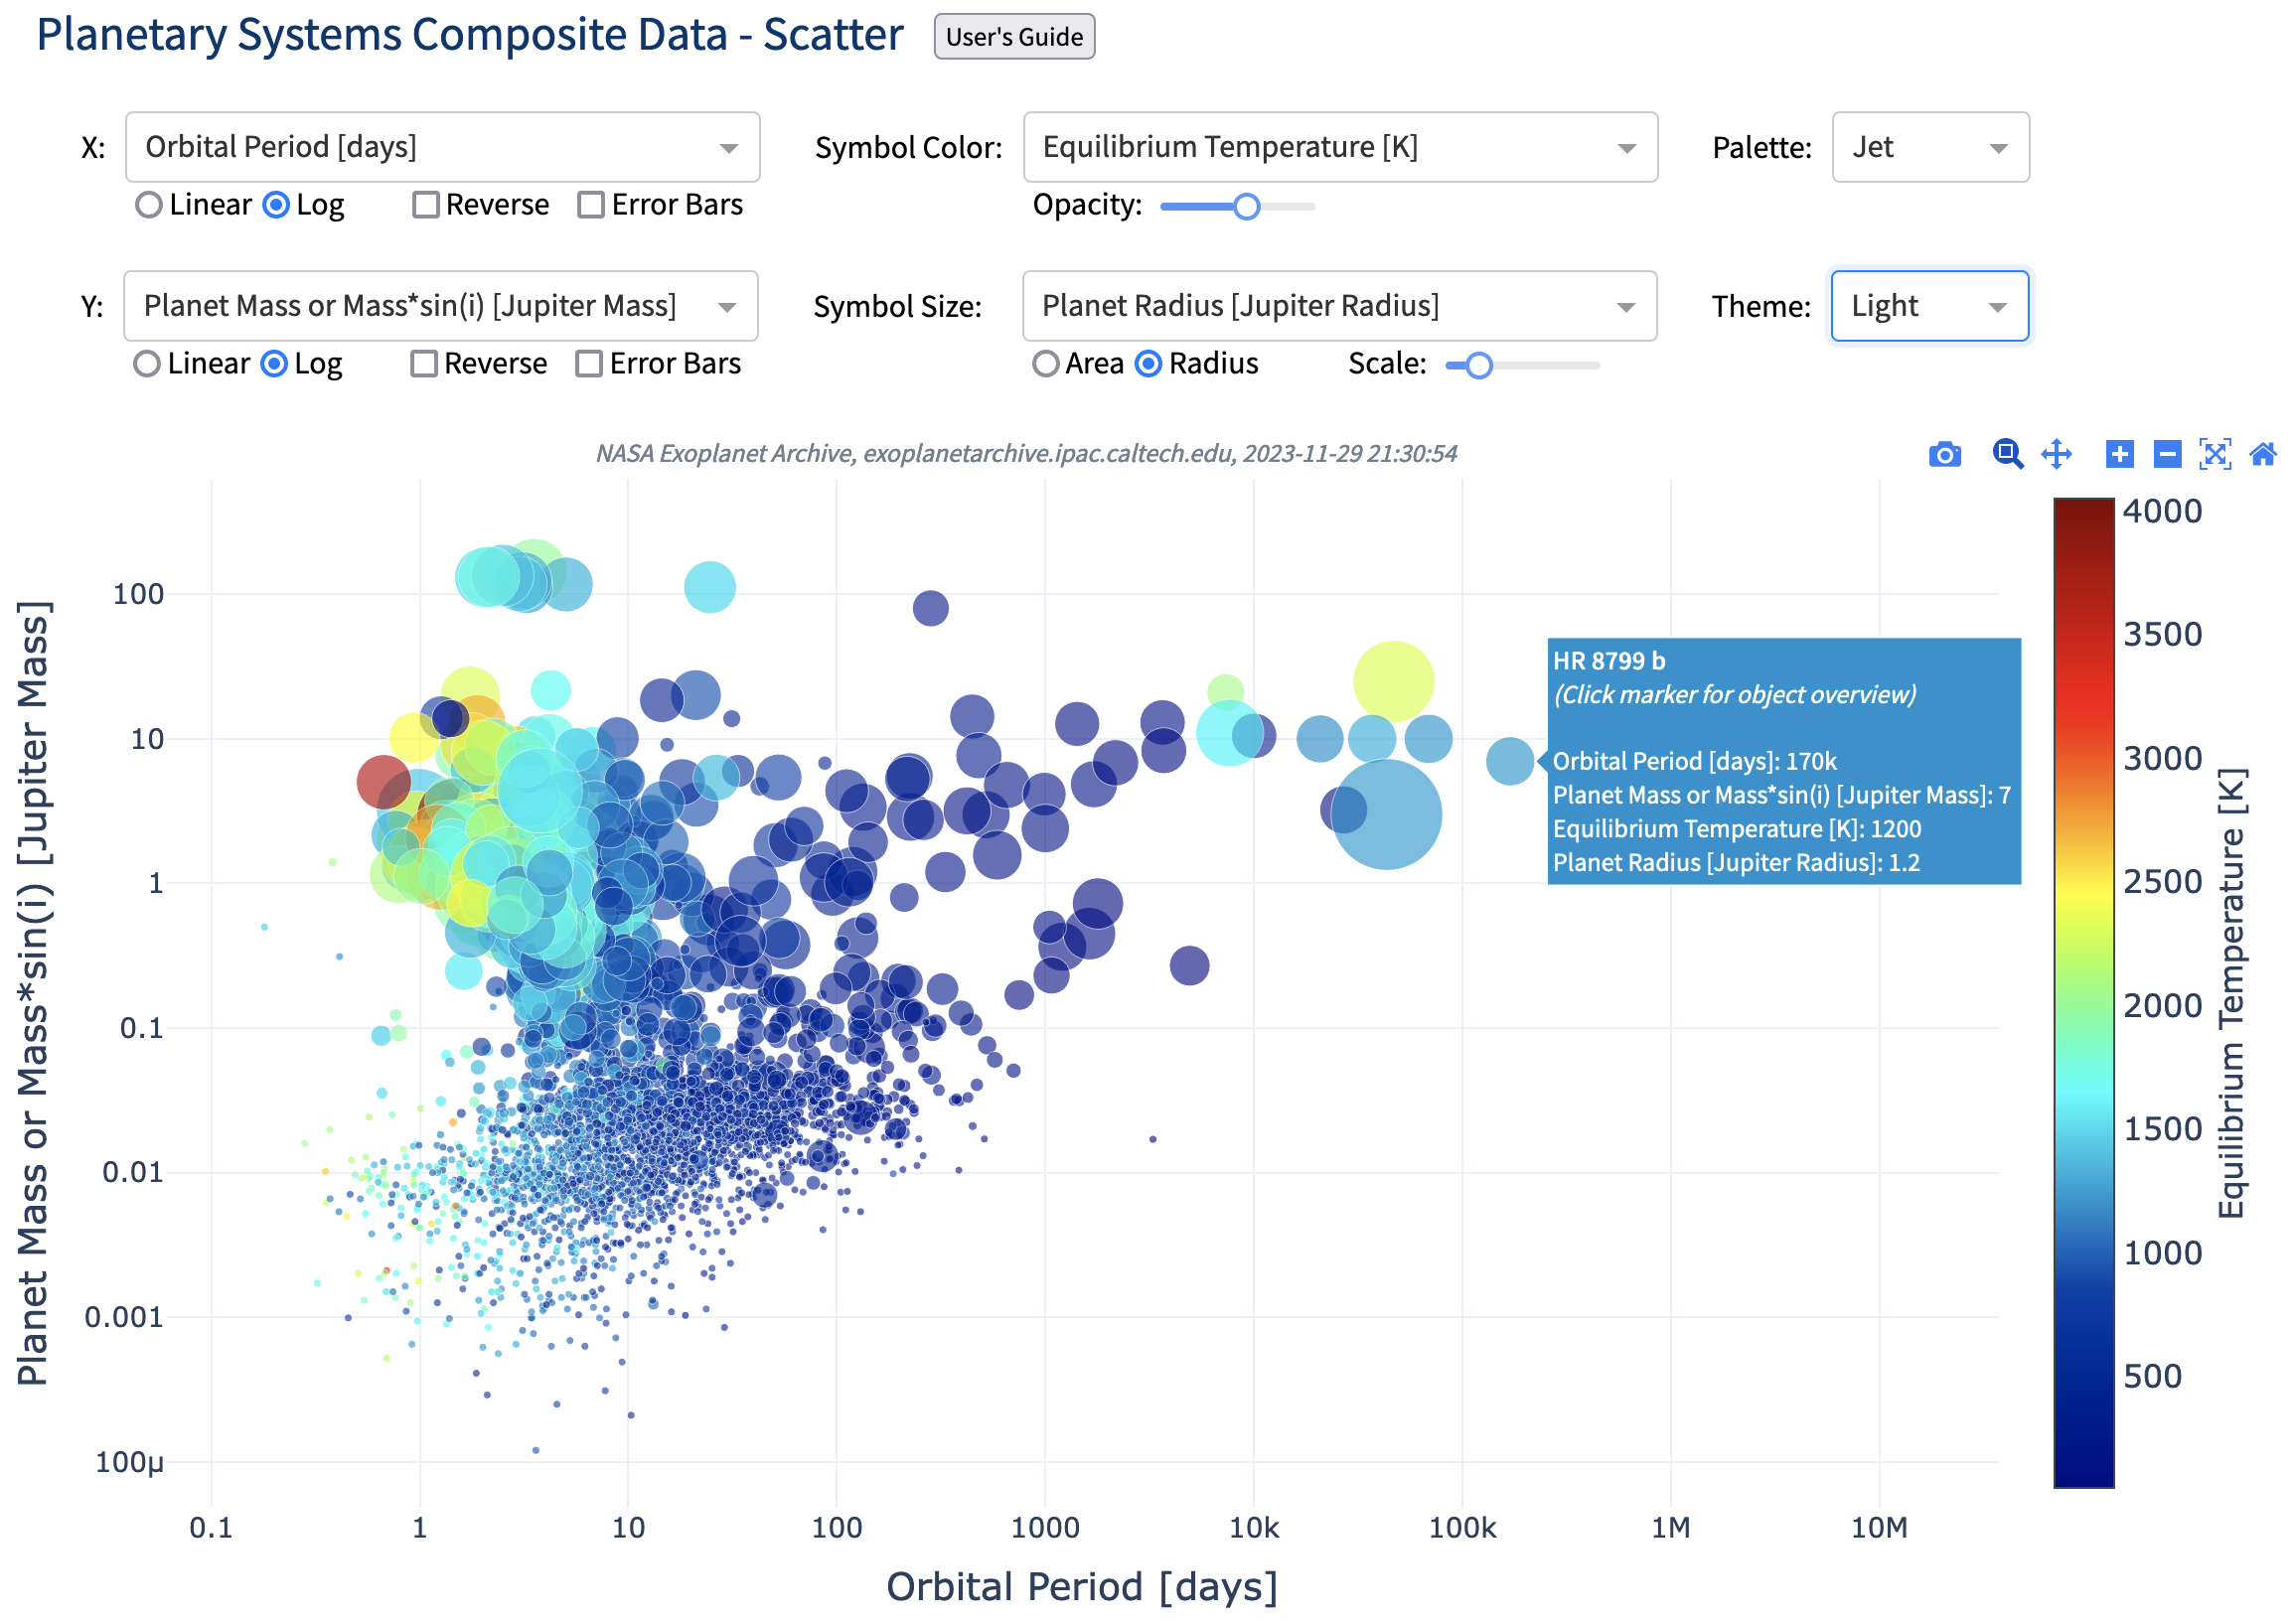Click the '100µ' y-axis tick label
Screen dimensions: 2295x1623
(x=130, y=1462)
